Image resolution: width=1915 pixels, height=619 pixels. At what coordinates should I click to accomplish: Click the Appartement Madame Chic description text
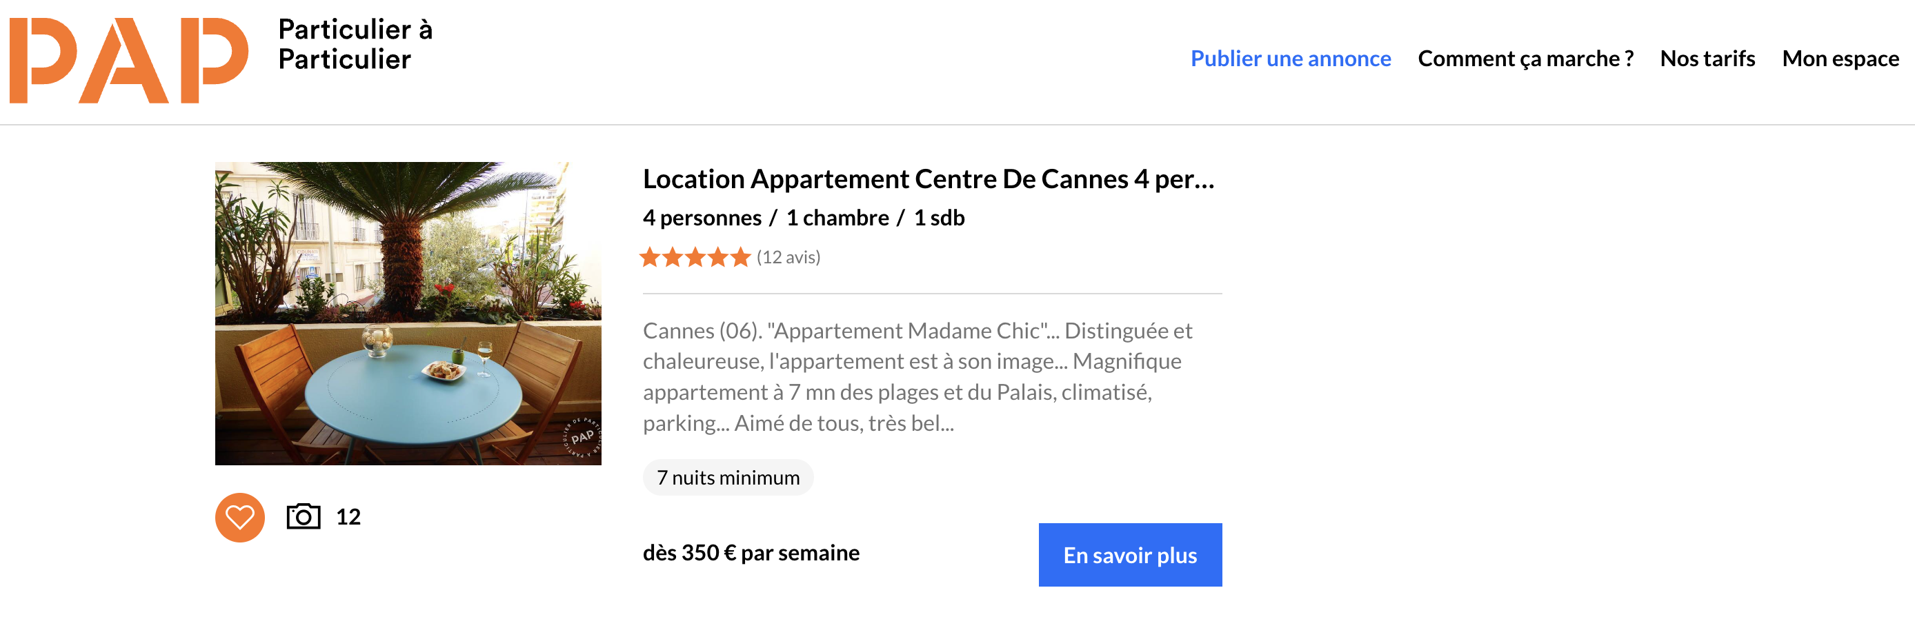pyautogui.click(x=917, y=376)
